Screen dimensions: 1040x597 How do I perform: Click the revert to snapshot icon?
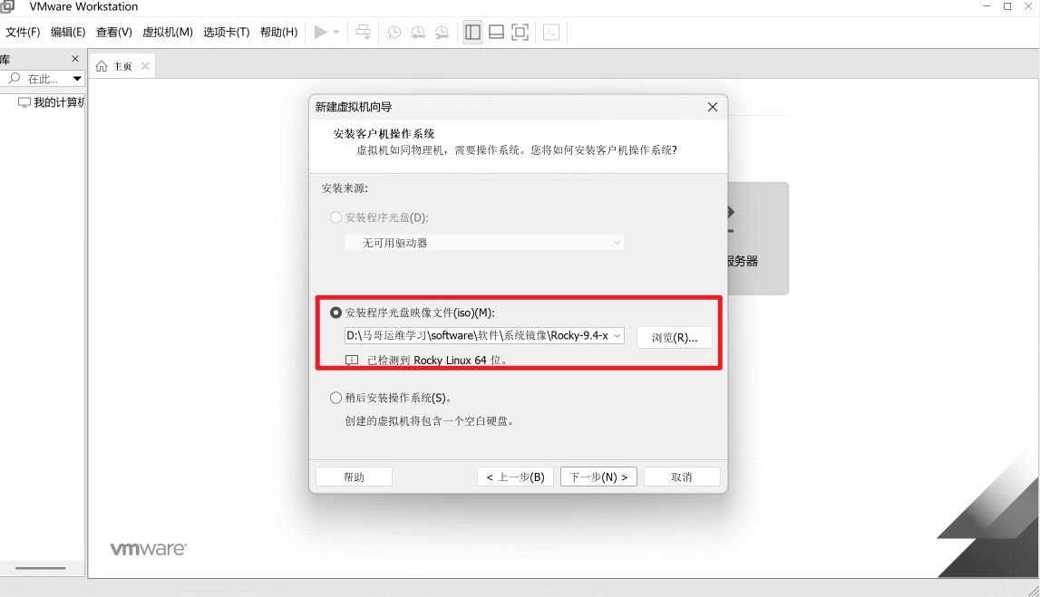pos(418,32)
